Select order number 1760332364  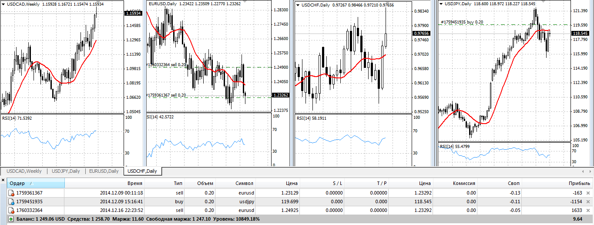click(30, 210)
